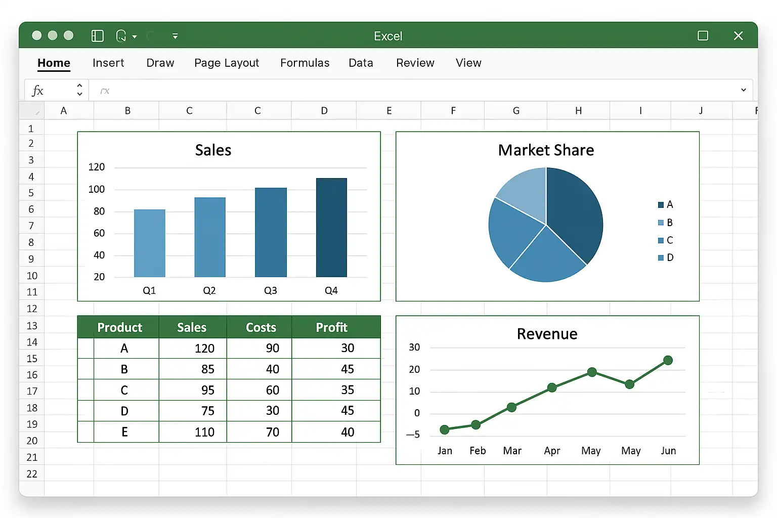The width and height of the screenshot is (777, 518).
Task: Open the dropdown arrow beside the undo icon
Action: [135, 36]
